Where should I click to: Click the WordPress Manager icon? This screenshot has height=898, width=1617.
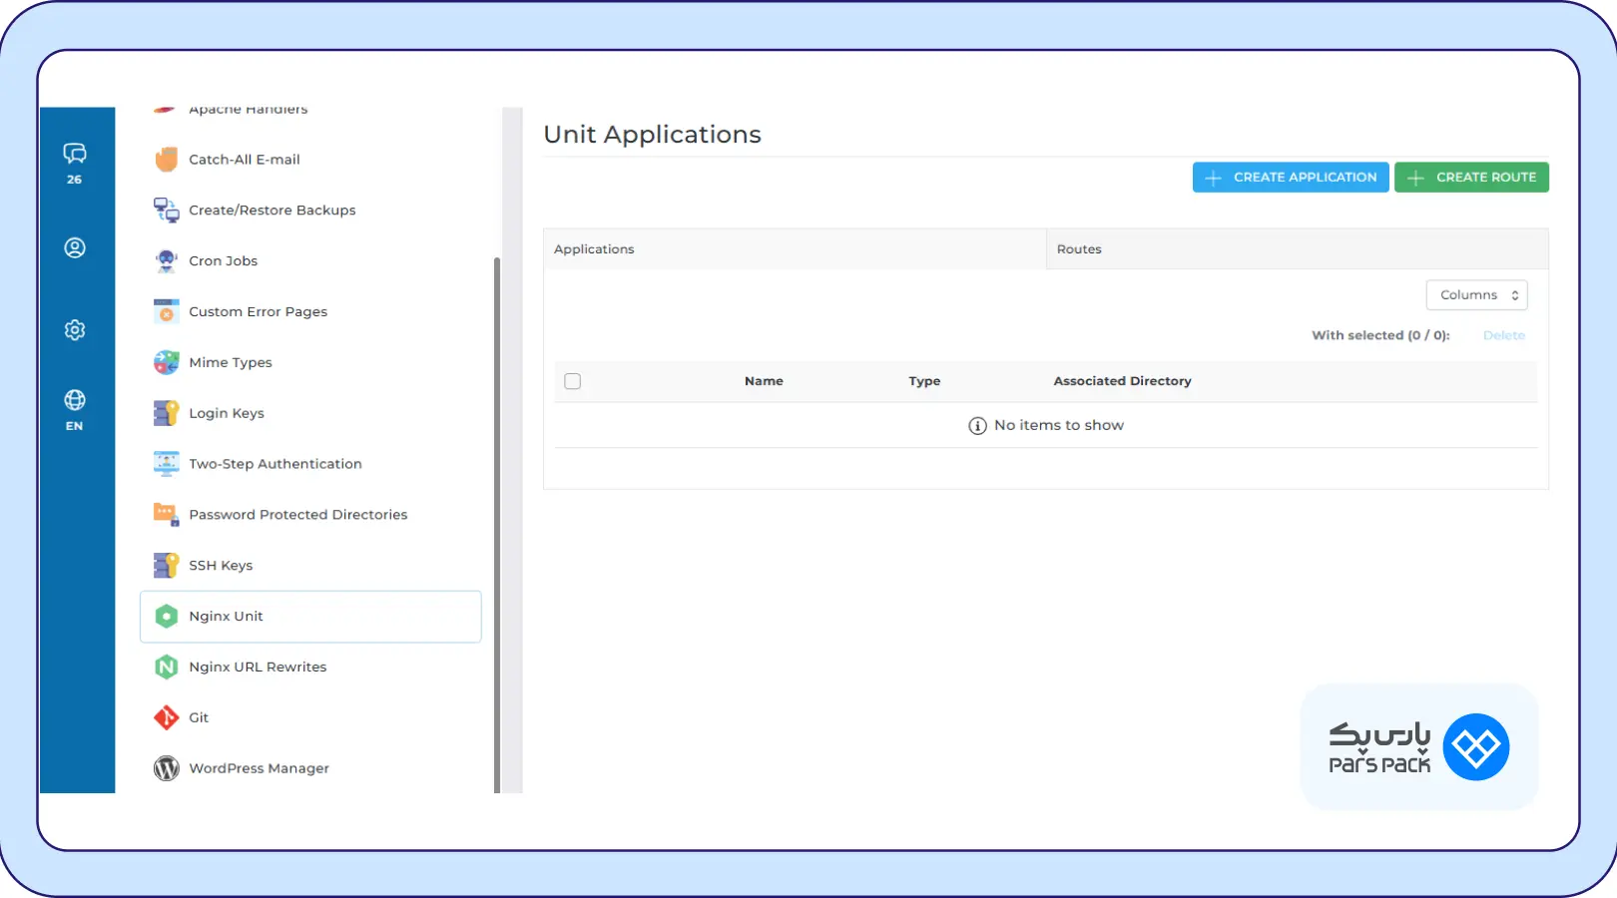(166, 768)
